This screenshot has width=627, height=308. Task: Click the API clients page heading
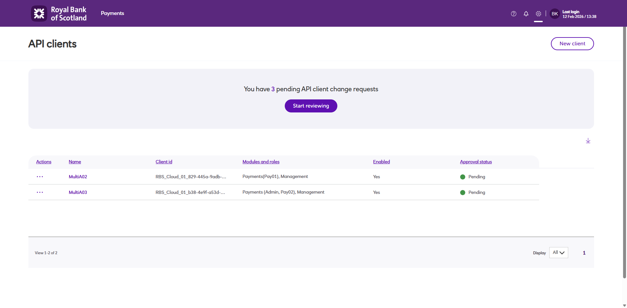coord(52,44)
